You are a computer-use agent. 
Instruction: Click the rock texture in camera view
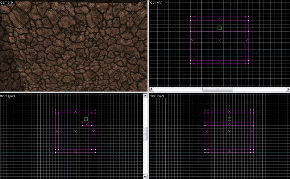tap(72, 47)
